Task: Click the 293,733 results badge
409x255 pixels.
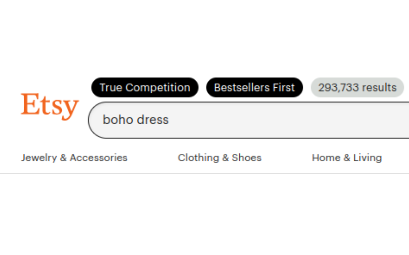Action: [x=357, y=87]
